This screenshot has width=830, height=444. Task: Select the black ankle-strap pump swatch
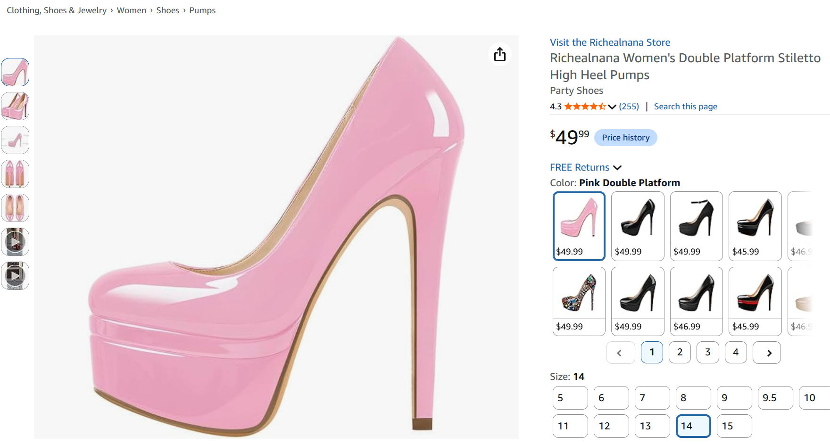[697, 226]
